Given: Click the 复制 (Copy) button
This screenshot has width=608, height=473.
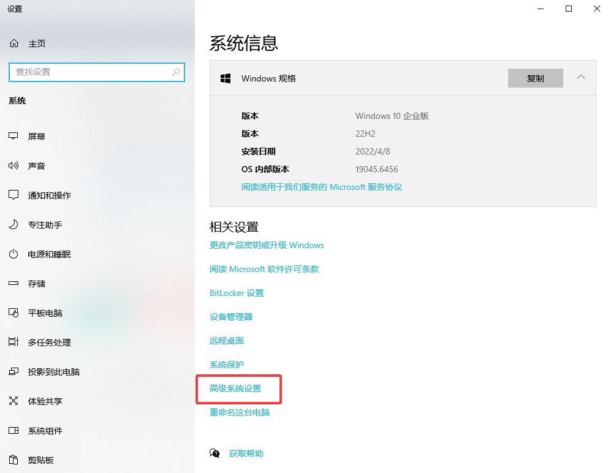Looking at the screenshot, I should pyautogui.click(x=535, y=78).
